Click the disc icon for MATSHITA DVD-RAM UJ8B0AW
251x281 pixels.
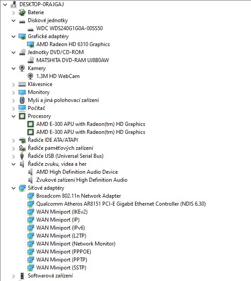(x=31, y=60)
